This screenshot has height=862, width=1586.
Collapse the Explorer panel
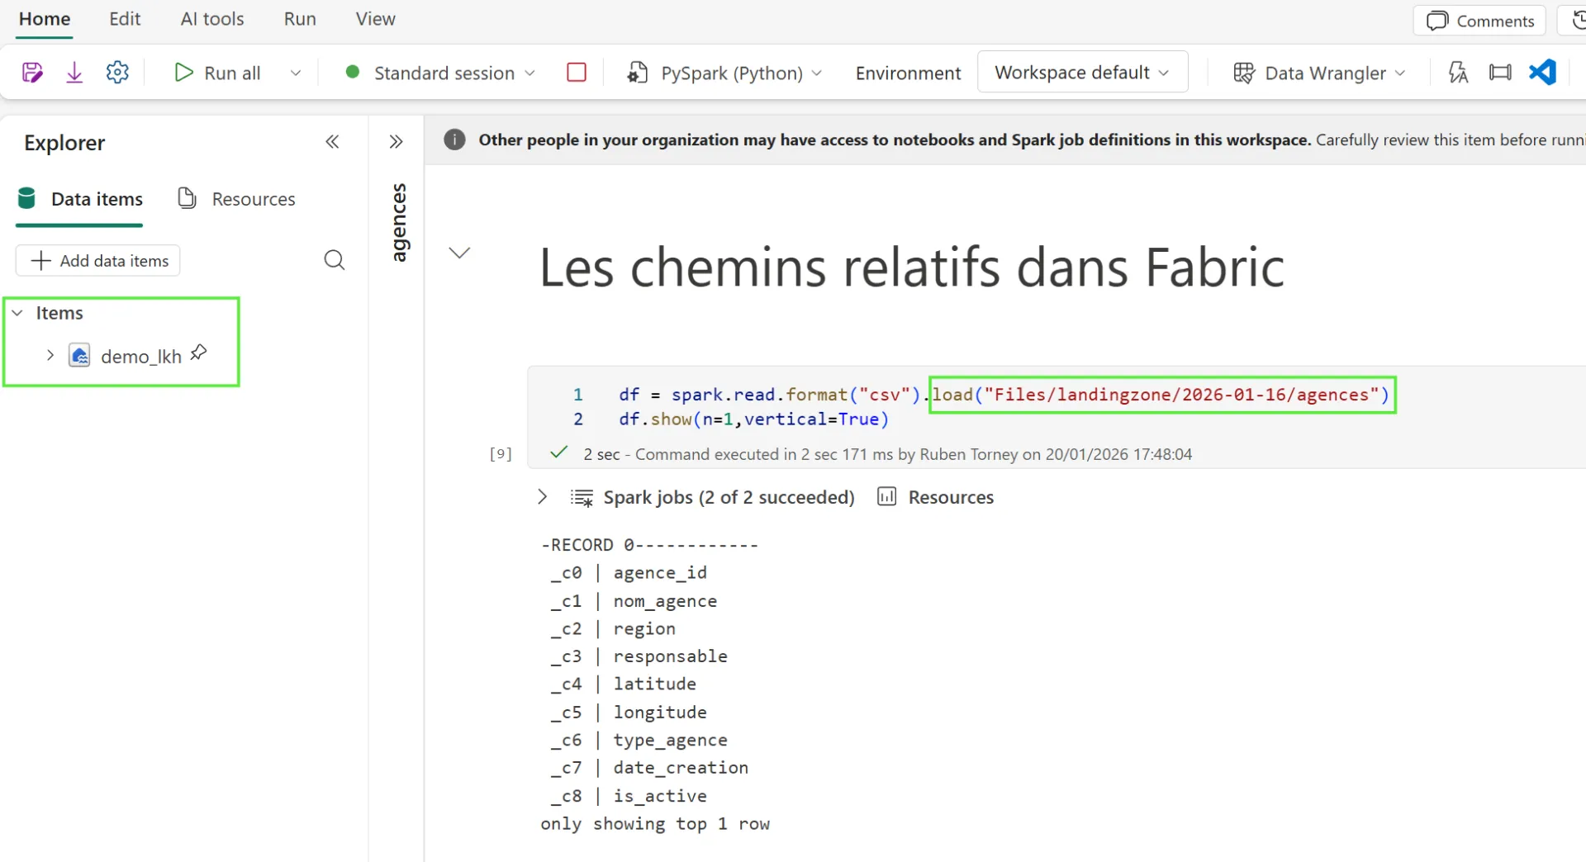[x=332, y=142]
